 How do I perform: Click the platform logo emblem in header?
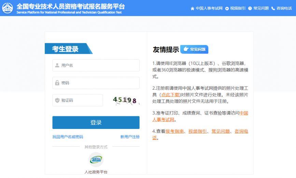[x=8, y=8]
